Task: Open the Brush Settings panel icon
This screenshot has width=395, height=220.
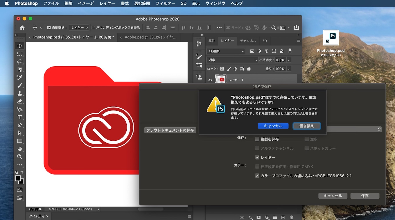Action: click(199, 56)
